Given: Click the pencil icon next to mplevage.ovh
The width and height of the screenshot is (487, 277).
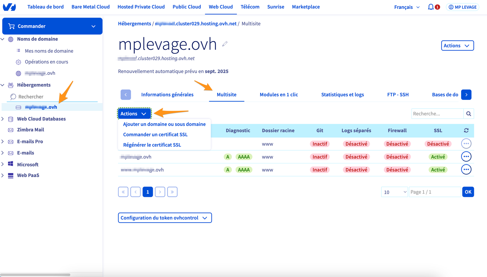Looking at the screenshot, I should tap(225, 44).
